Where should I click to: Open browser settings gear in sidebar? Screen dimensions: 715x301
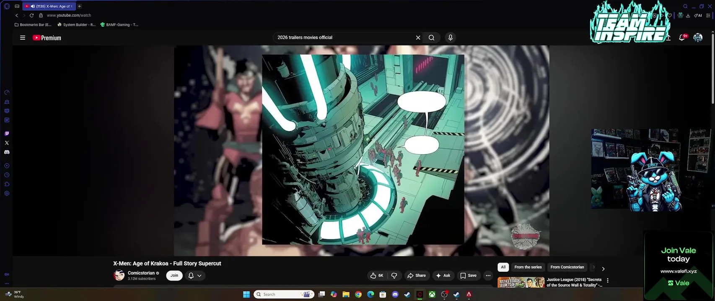(7, 194)
